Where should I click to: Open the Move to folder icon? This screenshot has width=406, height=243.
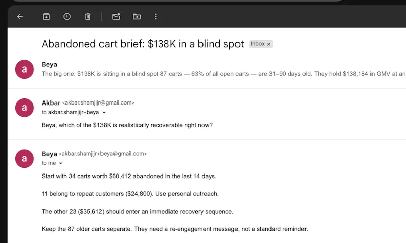[x=137, y=17]
